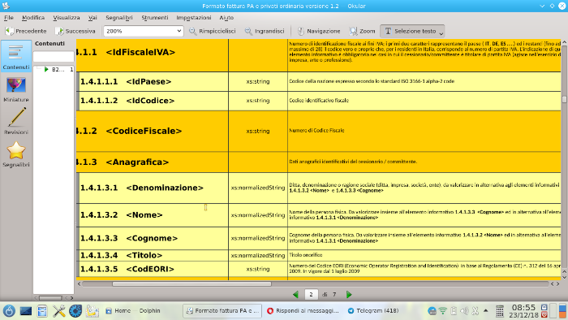
Task: Show hidden tray icons arrow
Action: pos(486,311)
